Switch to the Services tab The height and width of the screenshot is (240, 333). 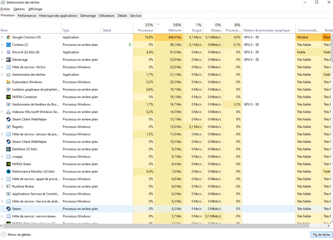click(136, 16)
